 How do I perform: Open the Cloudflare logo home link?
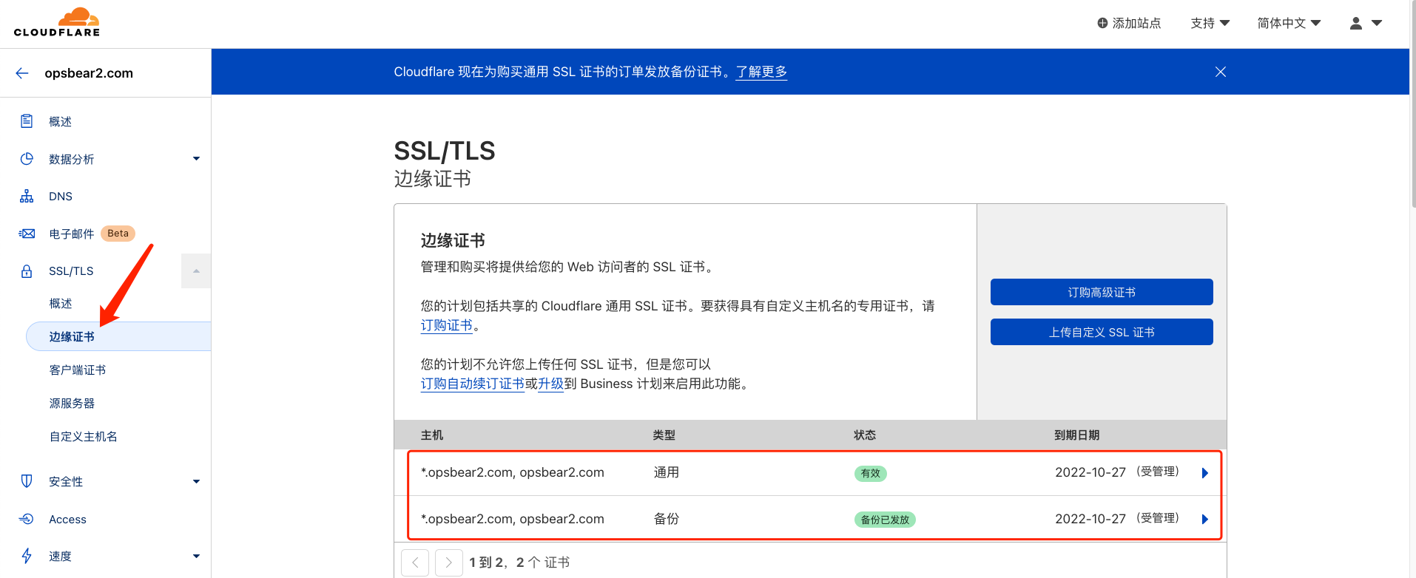click(x=57, y=22)
